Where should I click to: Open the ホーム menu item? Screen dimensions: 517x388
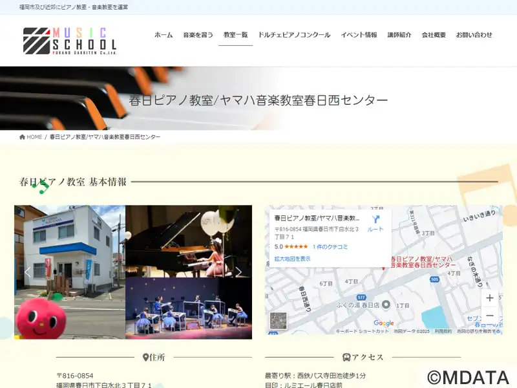tap(164, 35)
